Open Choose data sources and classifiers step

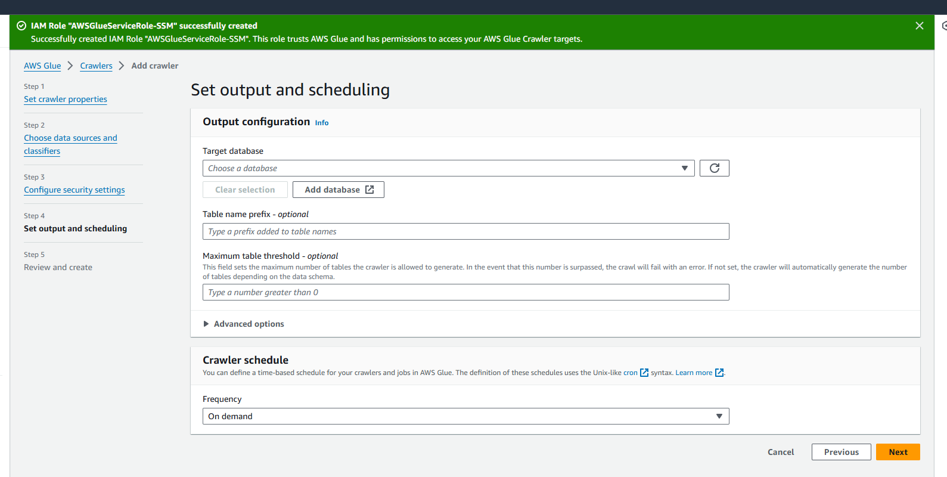click(x=70, y=144)
